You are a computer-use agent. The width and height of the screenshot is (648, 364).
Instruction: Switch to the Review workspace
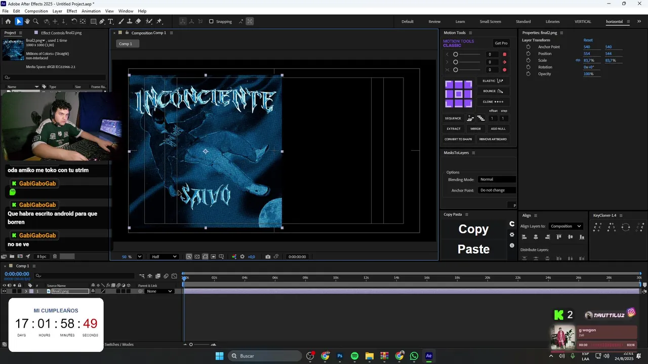point(434,22)
